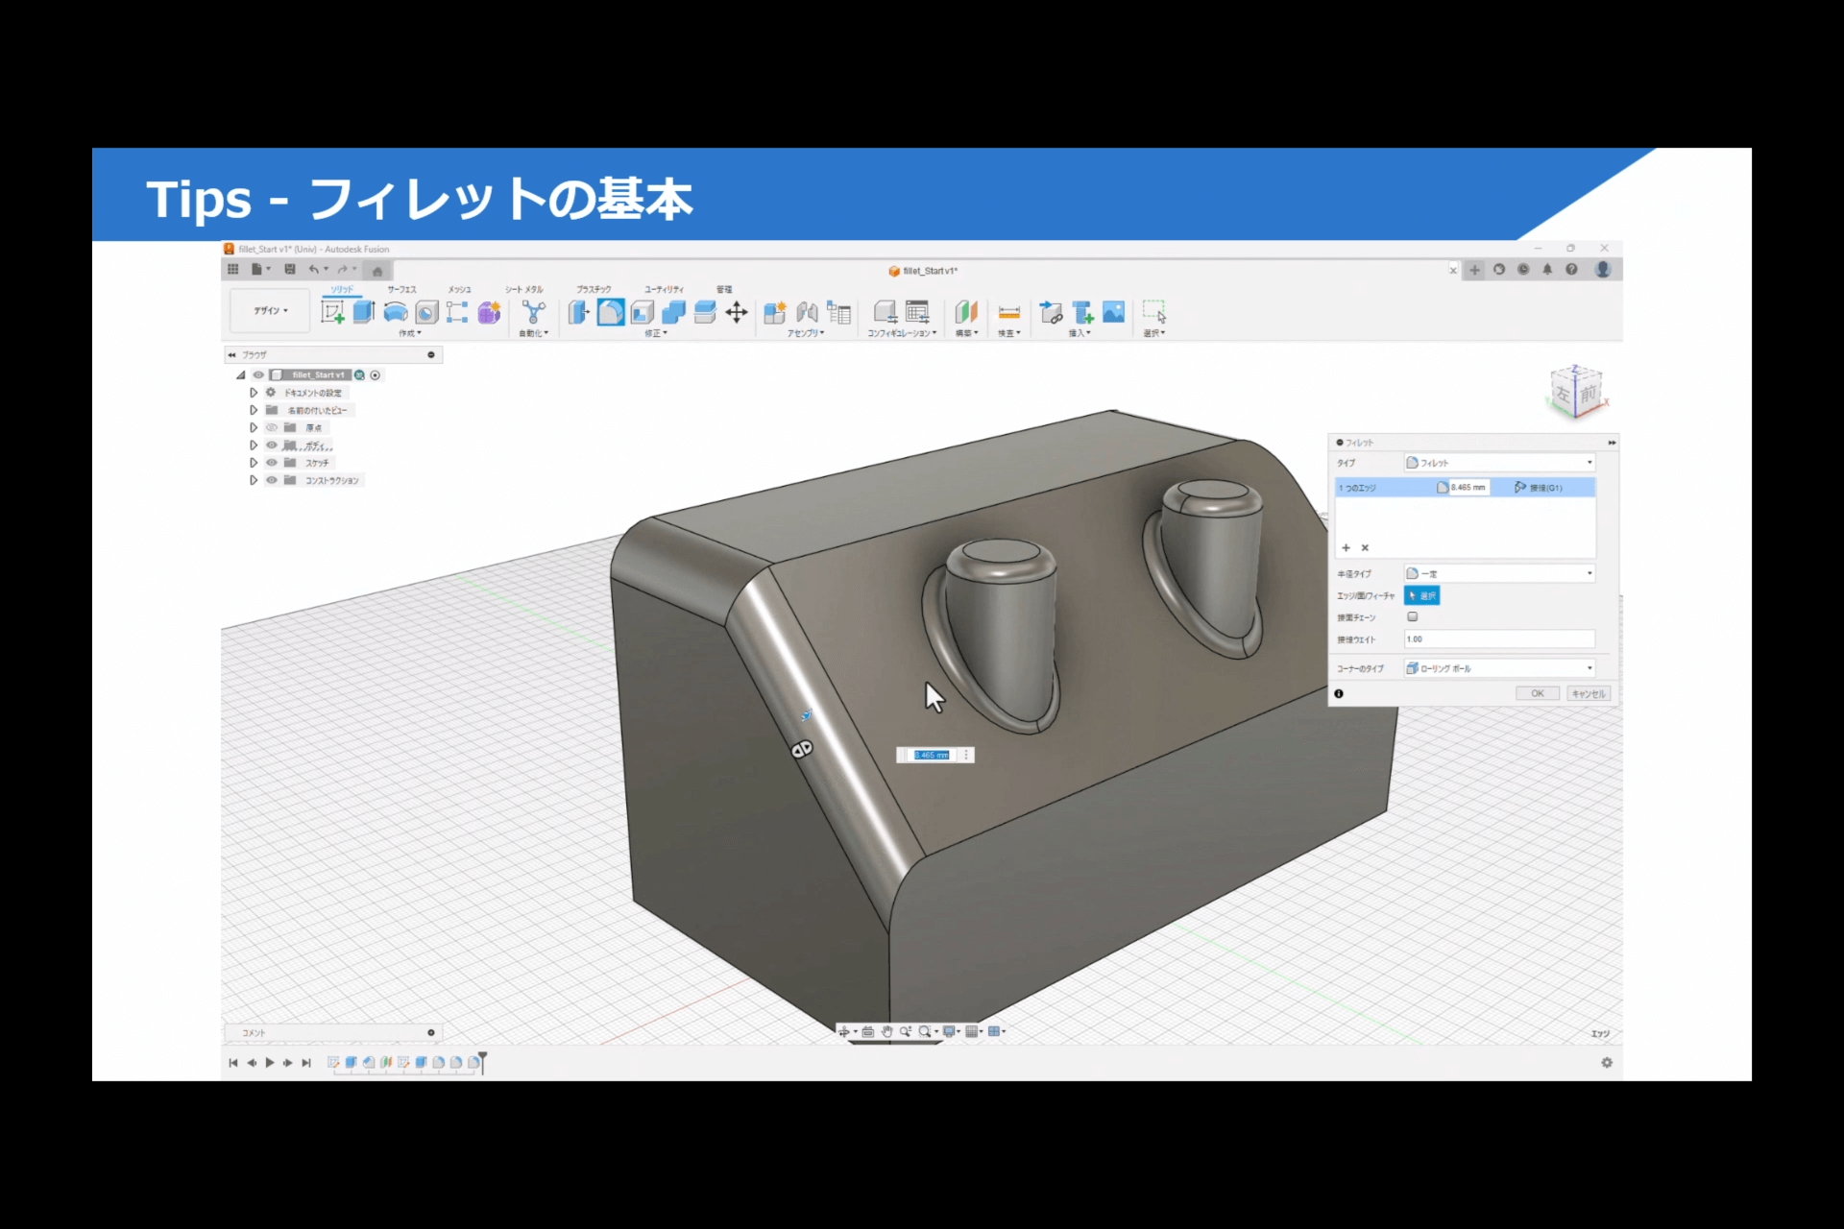Play the timeline from current position
The height and width of the screenshot is (1229, 1844).
click(270, 1063)
